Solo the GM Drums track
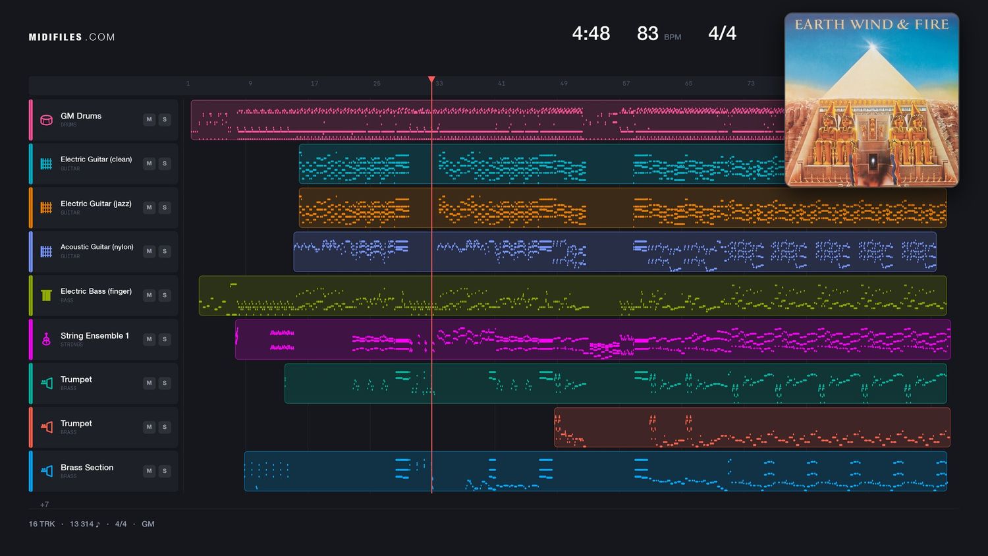The height and width of the screenshot is (556, 988). click(165, 119)
